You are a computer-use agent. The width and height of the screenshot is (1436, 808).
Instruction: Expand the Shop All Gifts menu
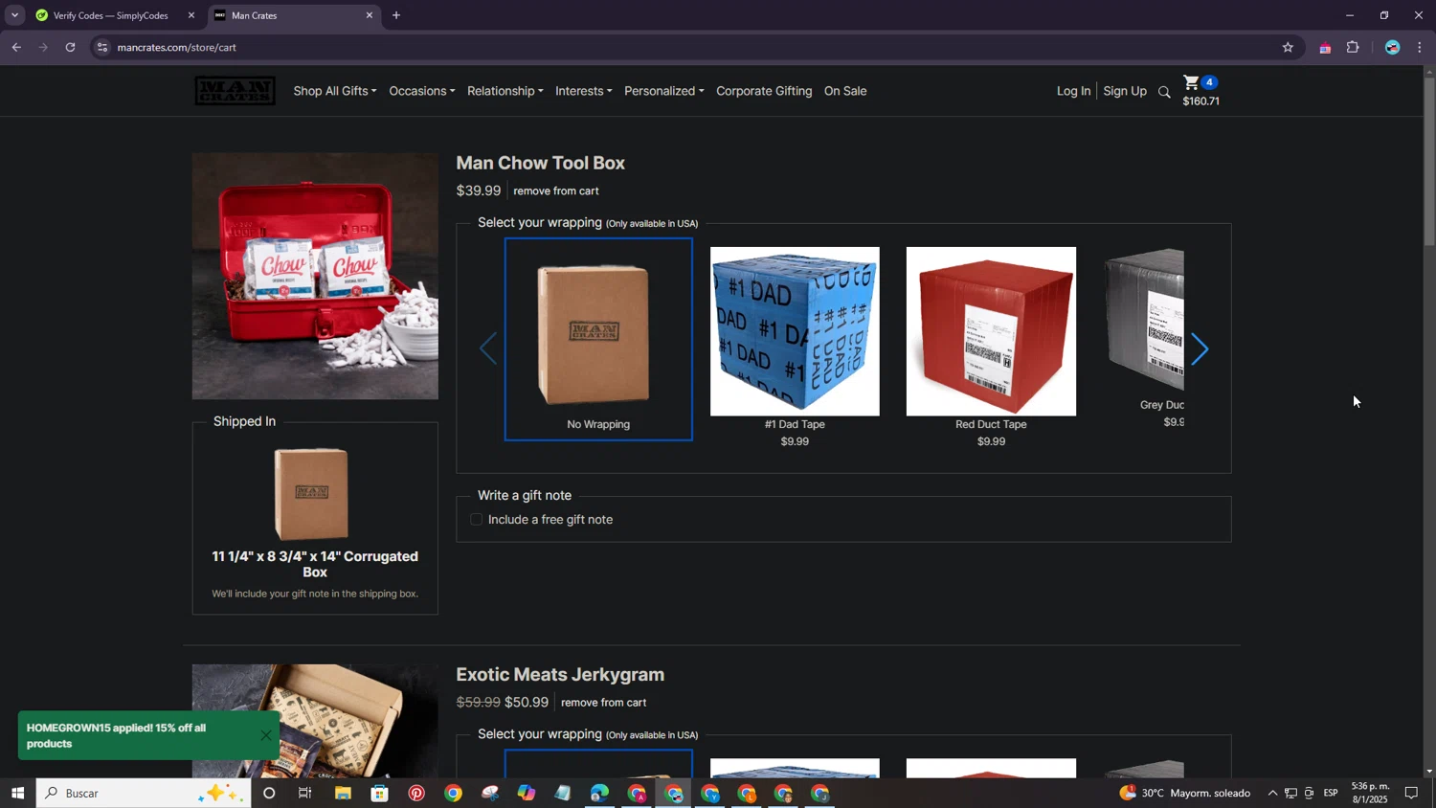335,91
